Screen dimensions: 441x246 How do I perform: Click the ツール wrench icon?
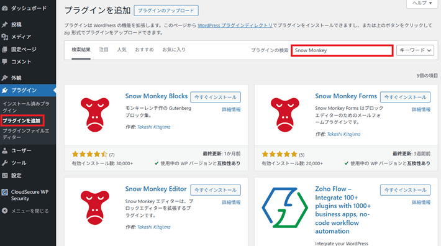(5, 163)
